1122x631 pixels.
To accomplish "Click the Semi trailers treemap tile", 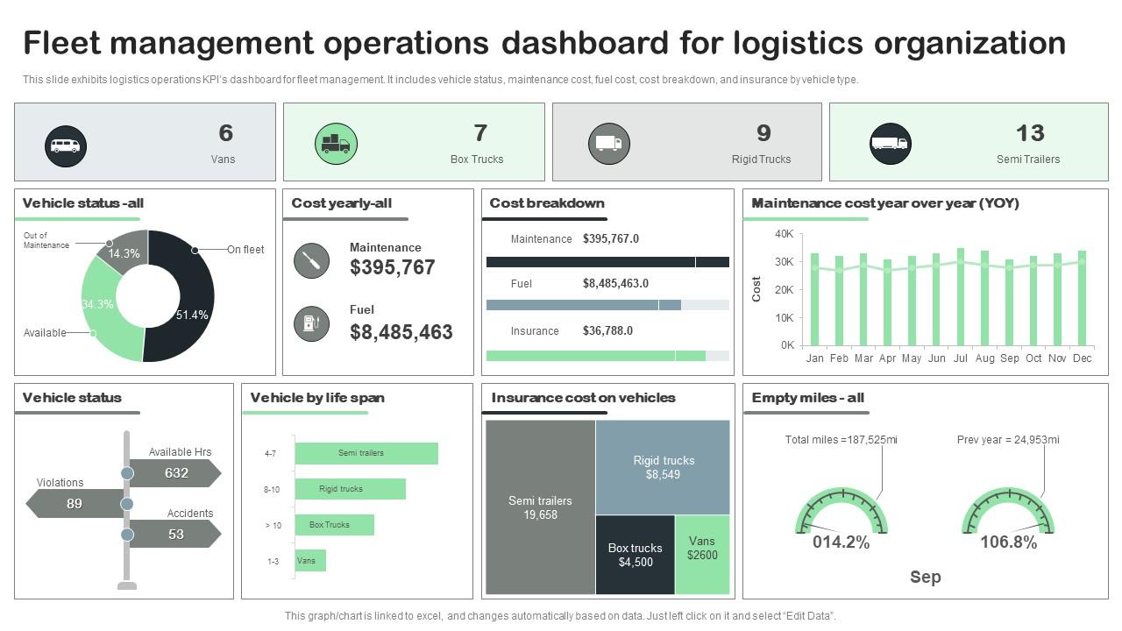I will (x=540, y=507).
